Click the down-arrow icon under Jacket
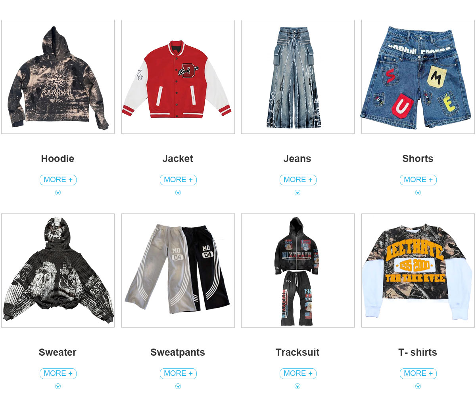Screen dimensions: 476x404 coord(178,192)
